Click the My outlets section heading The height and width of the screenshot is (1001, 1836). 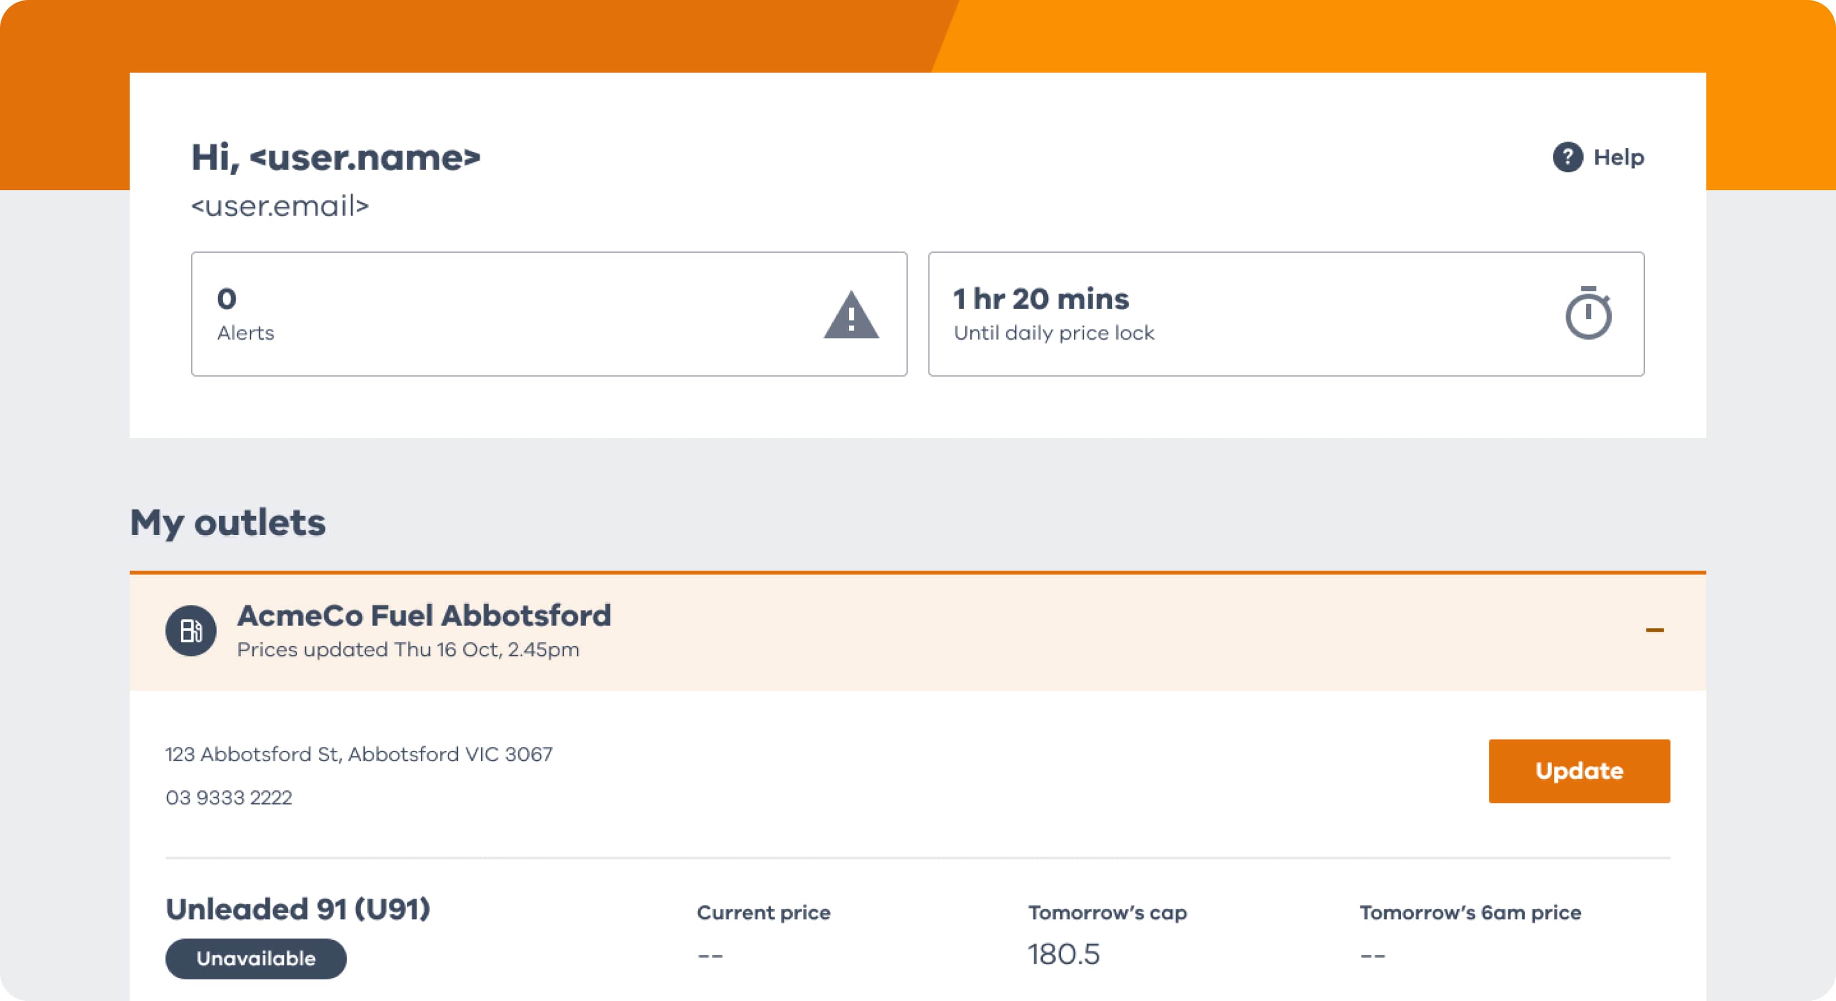click(x=228, y=522)
